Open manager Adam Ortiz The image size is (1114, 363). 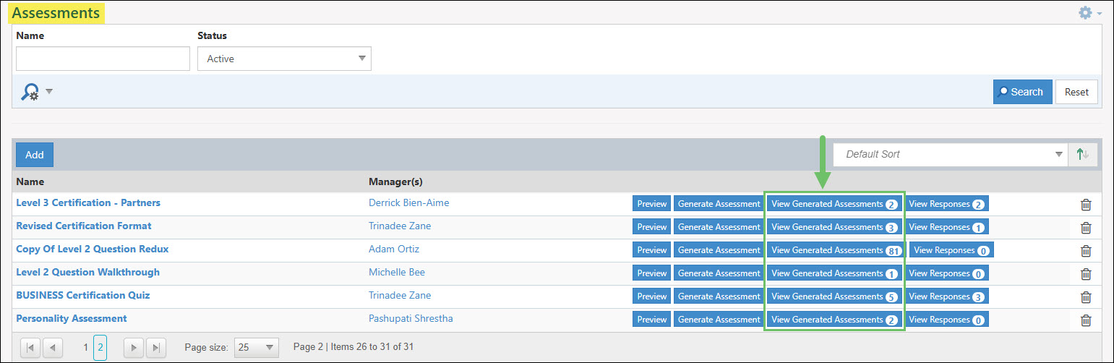click(x=394, y=249)
